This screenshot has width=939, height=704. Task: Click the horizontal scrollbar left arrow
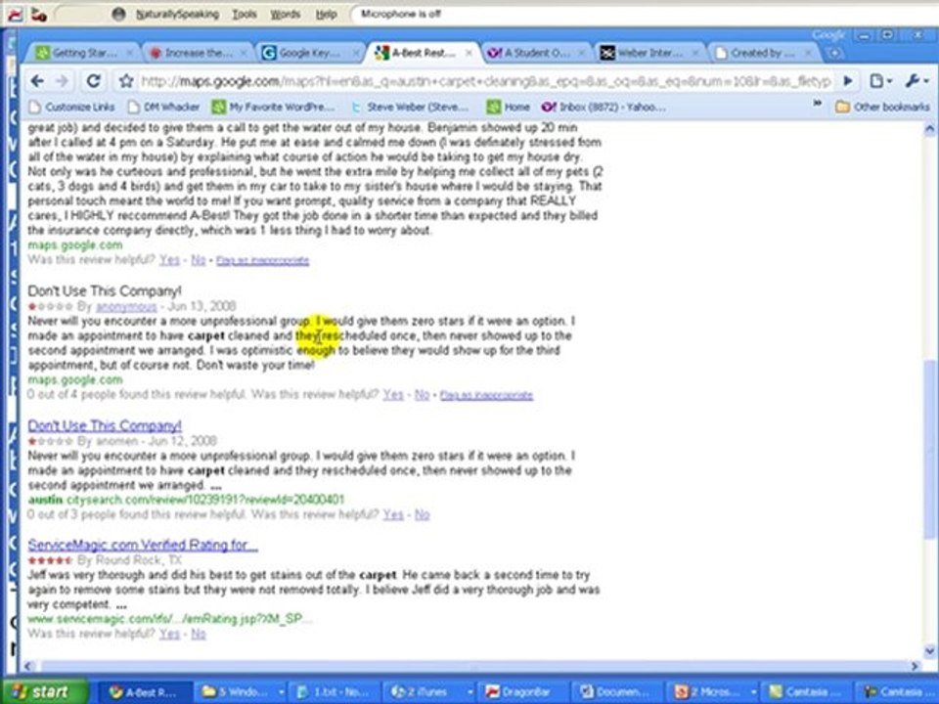28,666
